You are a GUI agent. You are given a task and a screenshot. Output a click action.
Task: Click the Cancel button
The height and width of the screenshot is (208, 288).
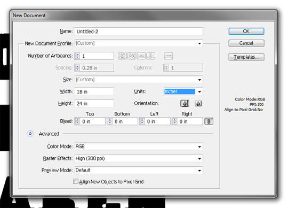pyautogui.click(x=246, y=43)
